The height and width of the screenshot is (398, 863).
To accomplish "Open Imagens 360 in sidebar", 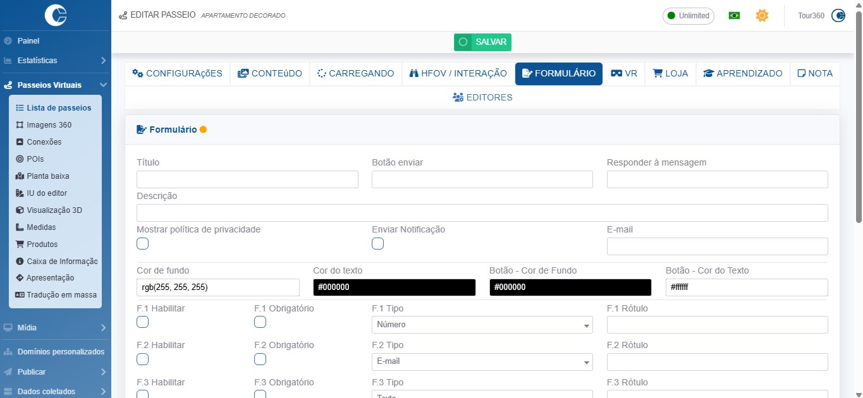I will click(x=49, y=125).
